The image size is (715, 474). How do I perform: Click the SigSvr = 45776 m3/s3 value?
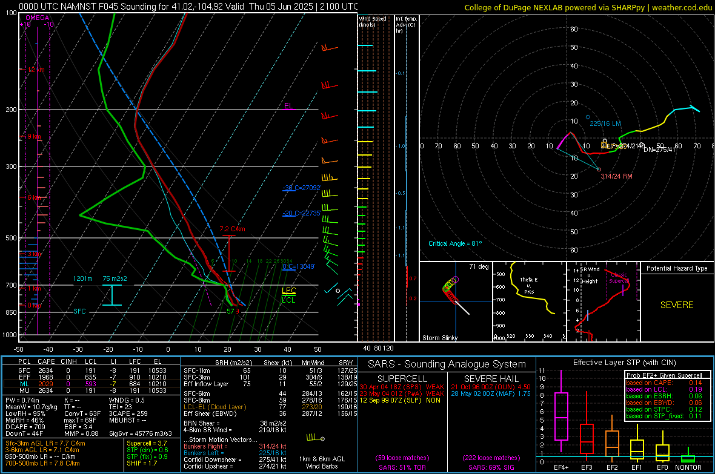click(x=141, y=433)
